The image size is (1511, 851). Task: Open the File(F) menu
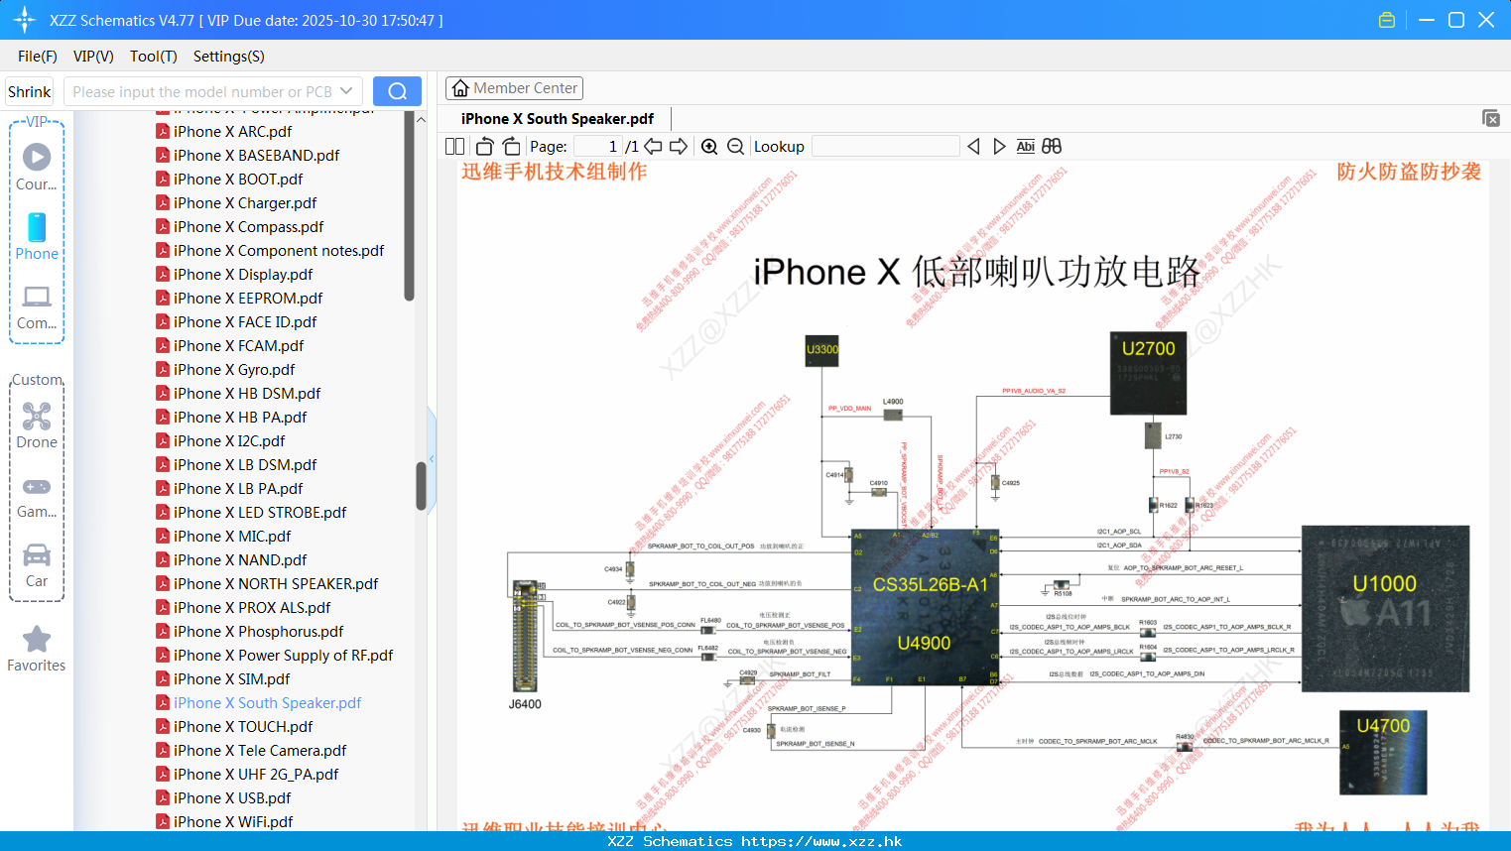pyautogui.click(x=38, y=57)
